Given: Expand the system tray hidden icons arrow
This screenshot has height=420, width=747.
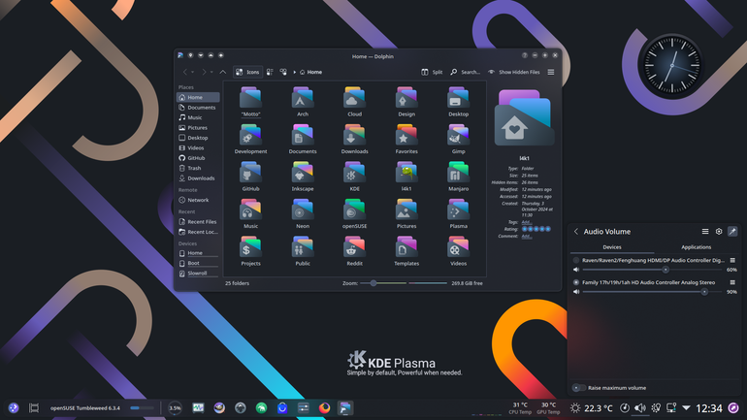Looking at the screenshot, I should (686, 407).
